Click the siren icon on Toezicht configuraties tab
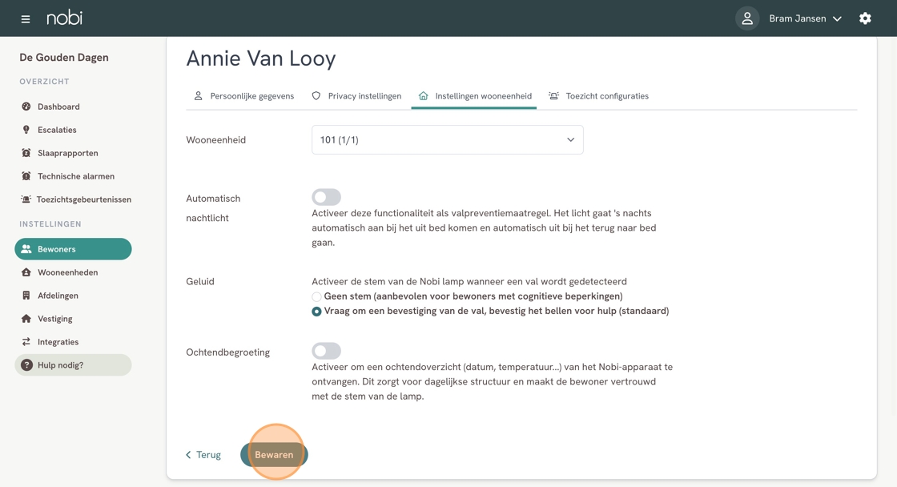The width and height of the screenshot is (897, 487). click(x=553, y=95)
